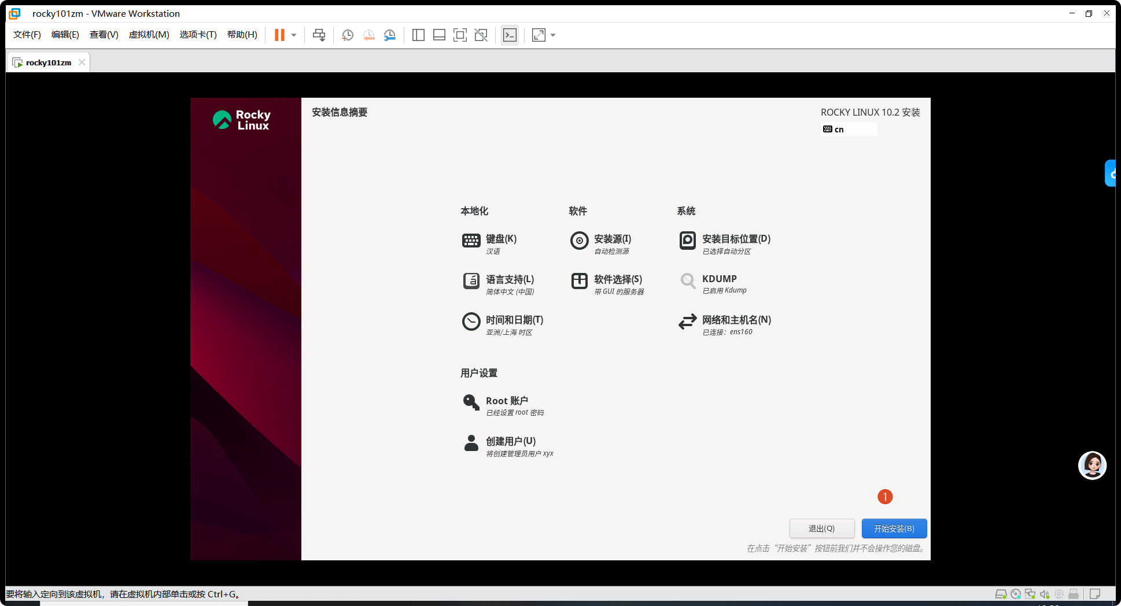Open 创建用户(U) user creation
This screenshot has width=1121, height=606.
point(508,446)
